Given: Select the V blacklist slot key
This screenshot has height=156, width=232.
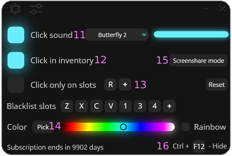Looking at the screenshot, I should (x=111, y=106).
